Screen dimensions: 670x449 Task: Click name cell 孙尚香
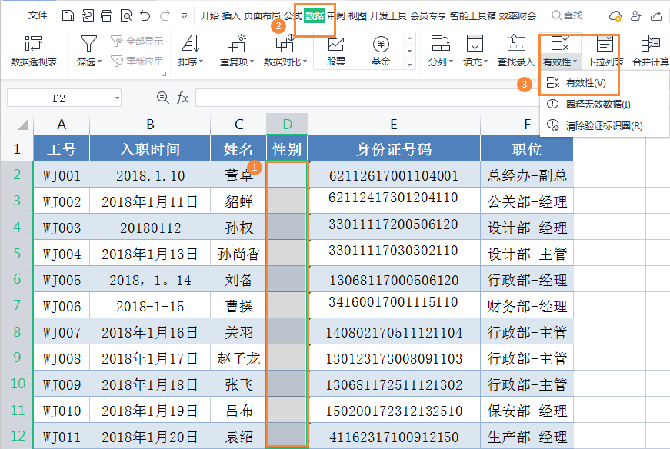click(x=238, y=254)
